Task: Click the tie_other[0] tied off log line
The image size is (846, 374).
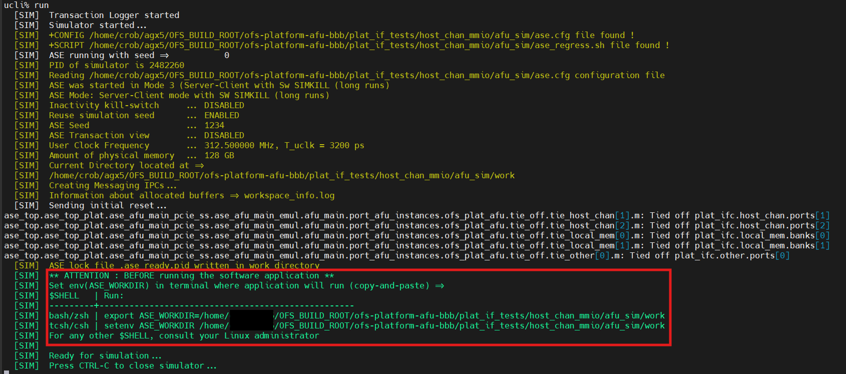Action: [x=396, y=255]
